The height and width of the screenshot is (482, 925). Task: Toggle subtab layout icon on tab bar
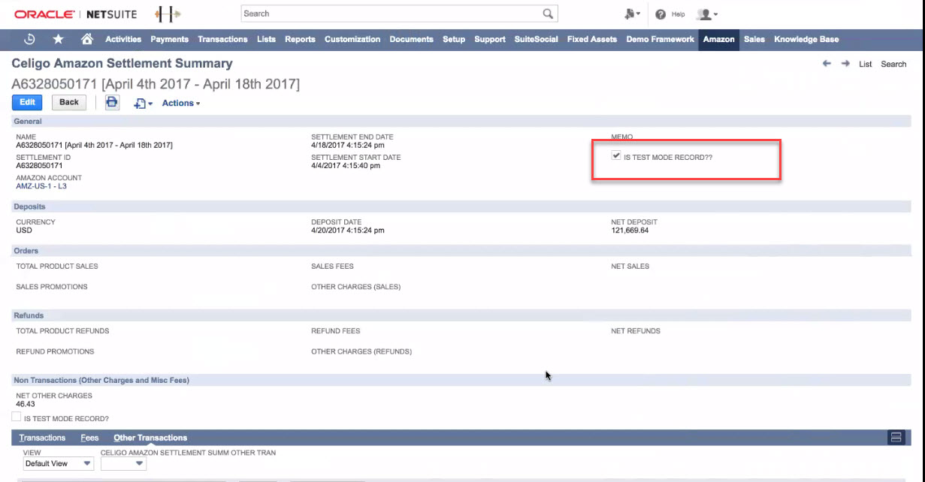895,438
